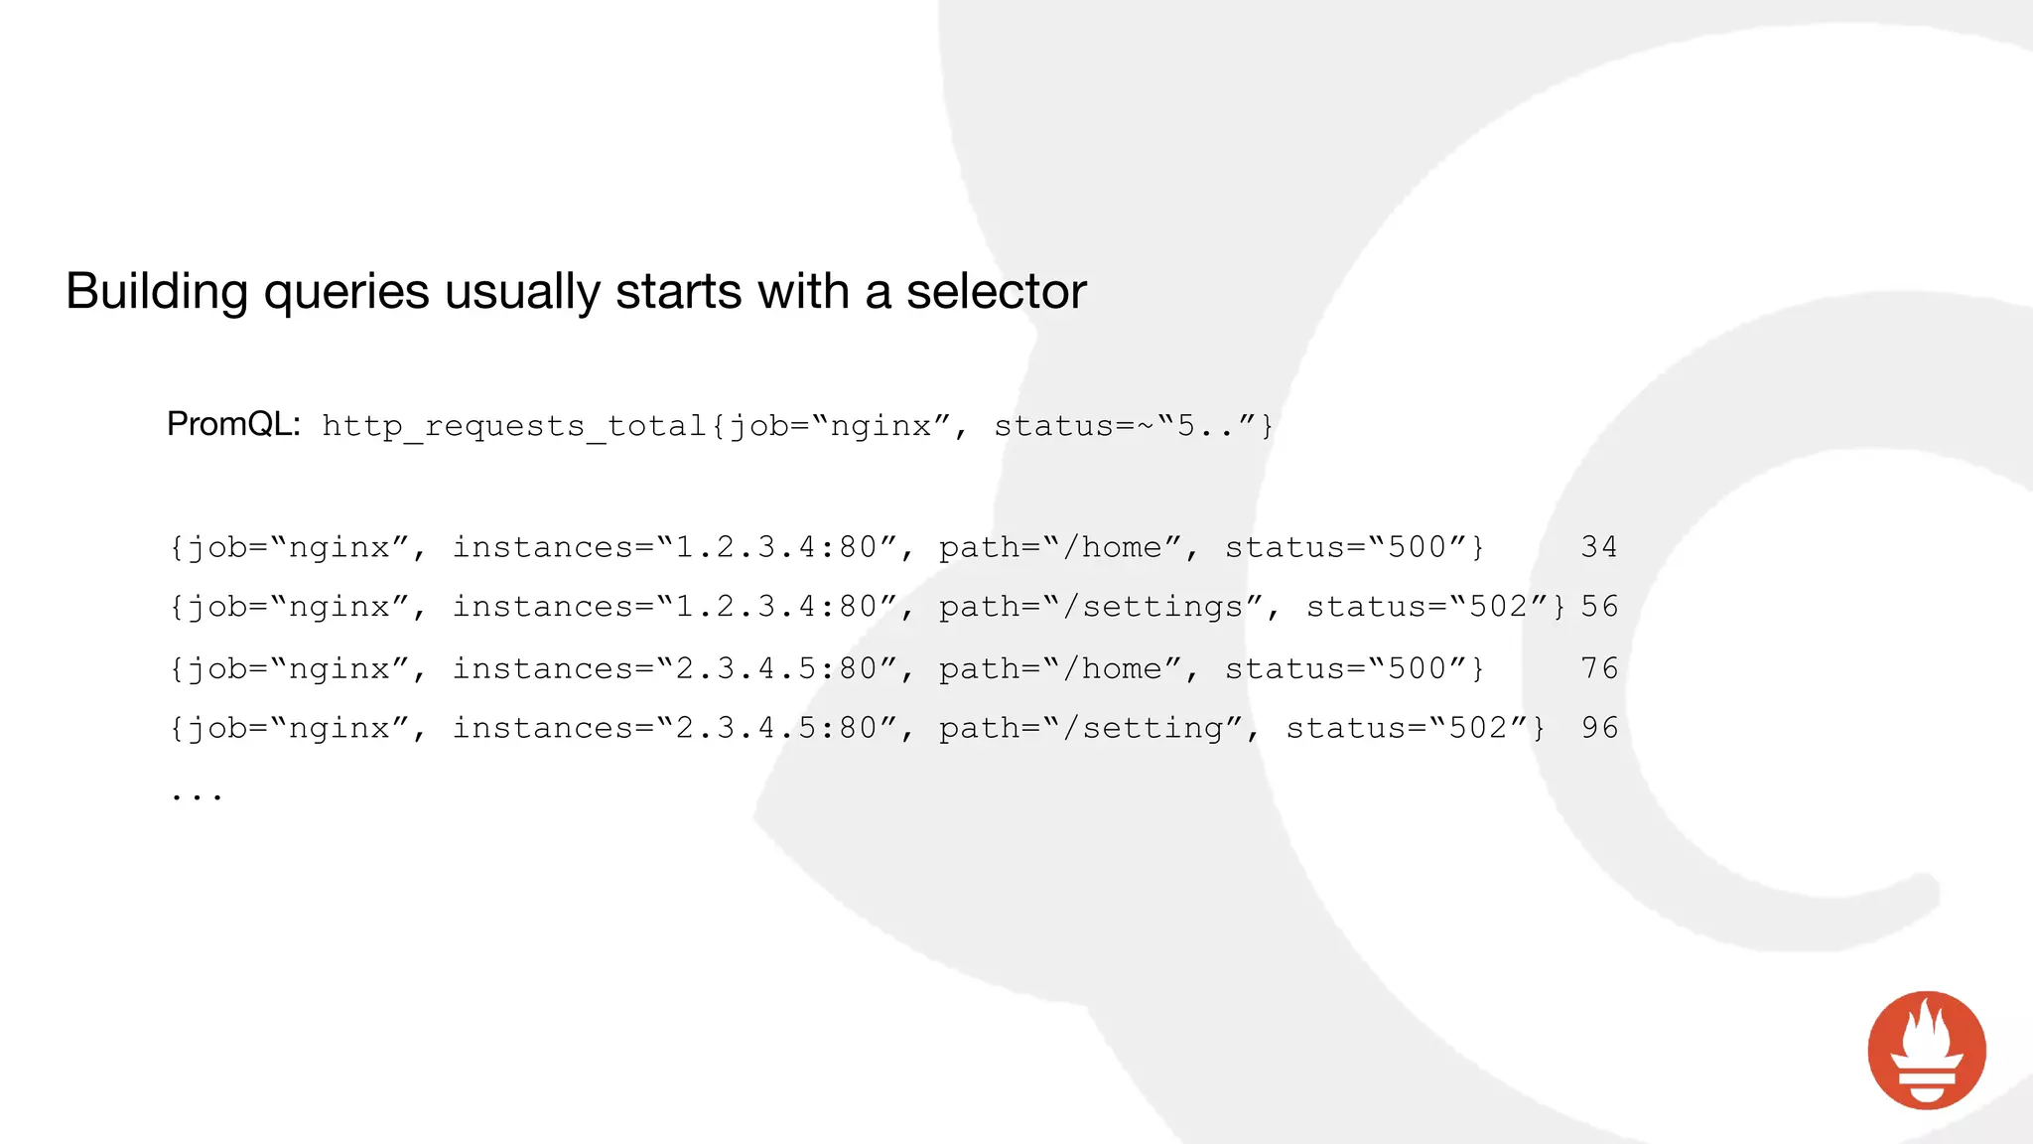Click the Prometheus flame logo
2033x1144 pixels.
(1927, 1050)
